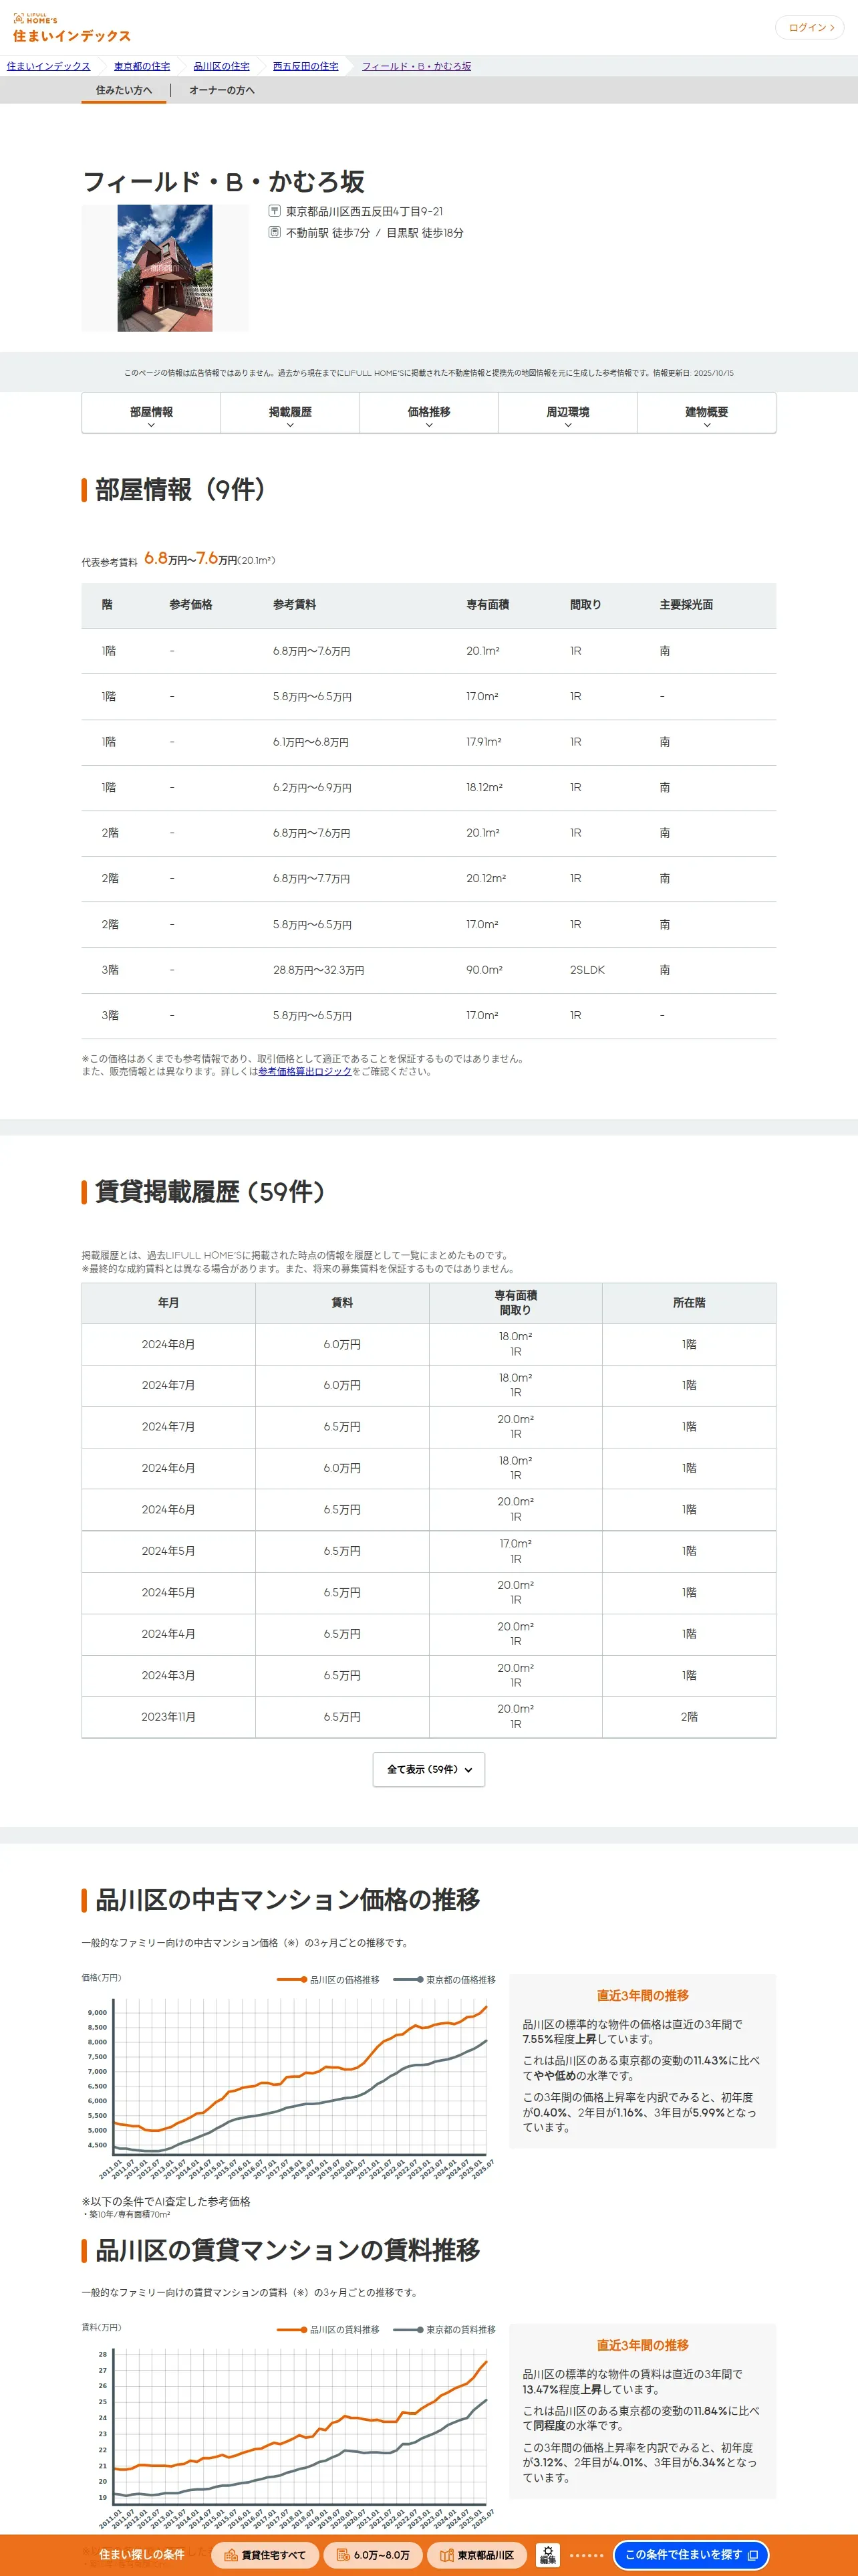This screenshot has width=858, height=2576.
Task: Click the 2024年3月 history row date
Action: pyautogui.click(x=168, y=1675)
